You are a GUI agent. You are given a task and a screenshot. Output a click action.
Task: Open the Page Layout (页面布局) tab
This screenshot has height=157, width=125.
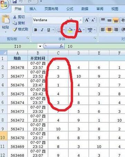[51, 9]
